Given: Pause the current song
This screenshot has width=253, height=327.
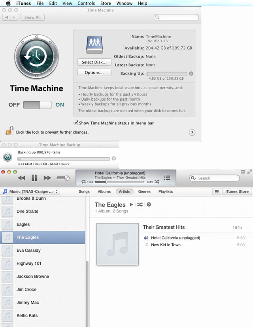Looking at the screenshot, I should [34, 178].
